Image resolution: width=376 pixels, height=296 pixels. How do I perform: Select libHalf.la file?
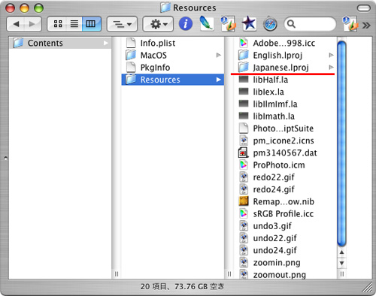[x=286, y=80]
